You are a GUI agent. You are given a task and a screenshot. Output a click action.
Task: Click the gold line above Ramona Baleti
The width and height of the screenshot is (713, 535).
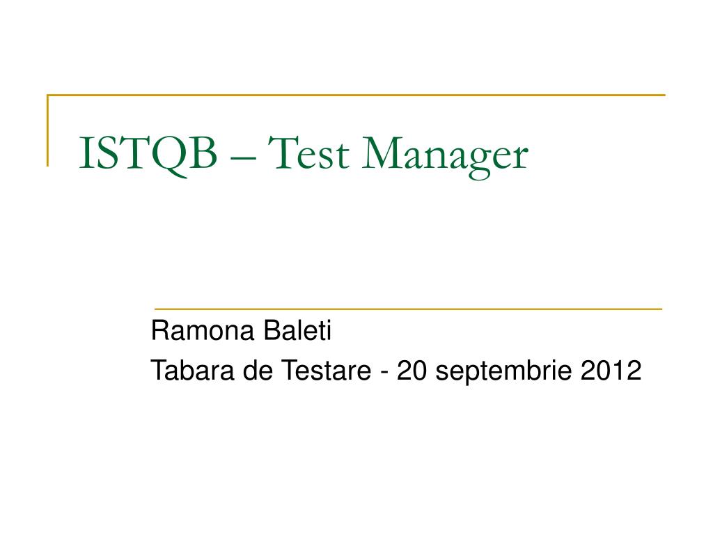[408, 309]
